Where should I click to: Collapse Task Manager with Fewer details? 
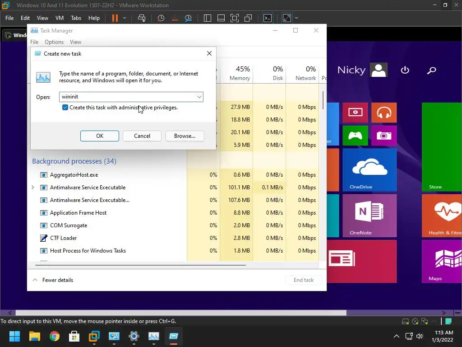[x=53, y=280]
